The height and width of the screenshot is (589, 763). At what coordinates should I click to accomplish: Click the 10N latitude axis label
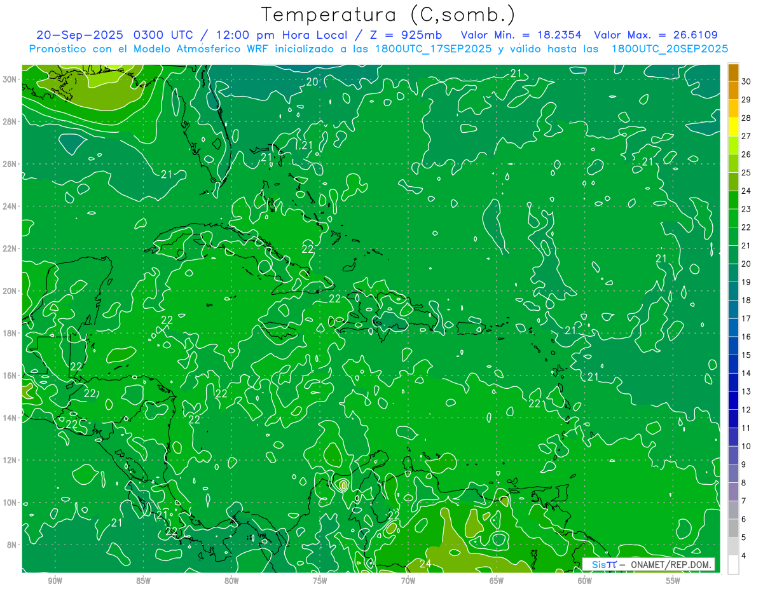[x=10, y=503]
